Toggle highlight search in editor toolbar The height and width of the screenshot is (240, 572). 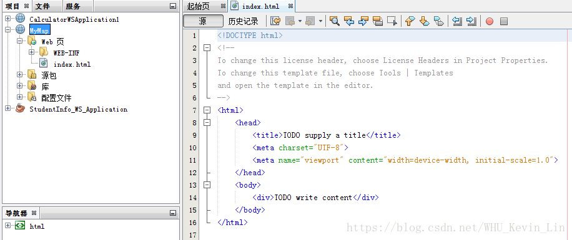pos(378,21)
